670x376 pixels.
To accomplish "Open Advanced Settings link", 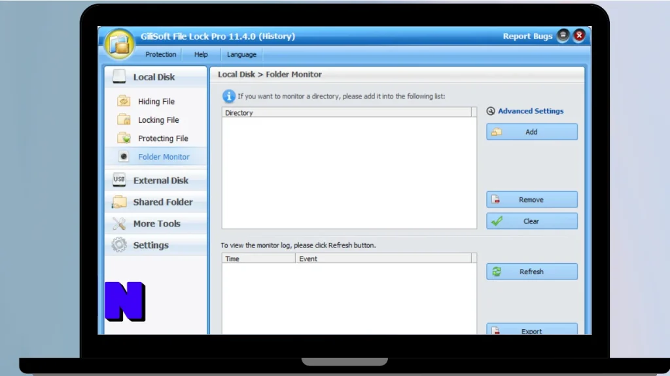I will (x=531, y=111).
